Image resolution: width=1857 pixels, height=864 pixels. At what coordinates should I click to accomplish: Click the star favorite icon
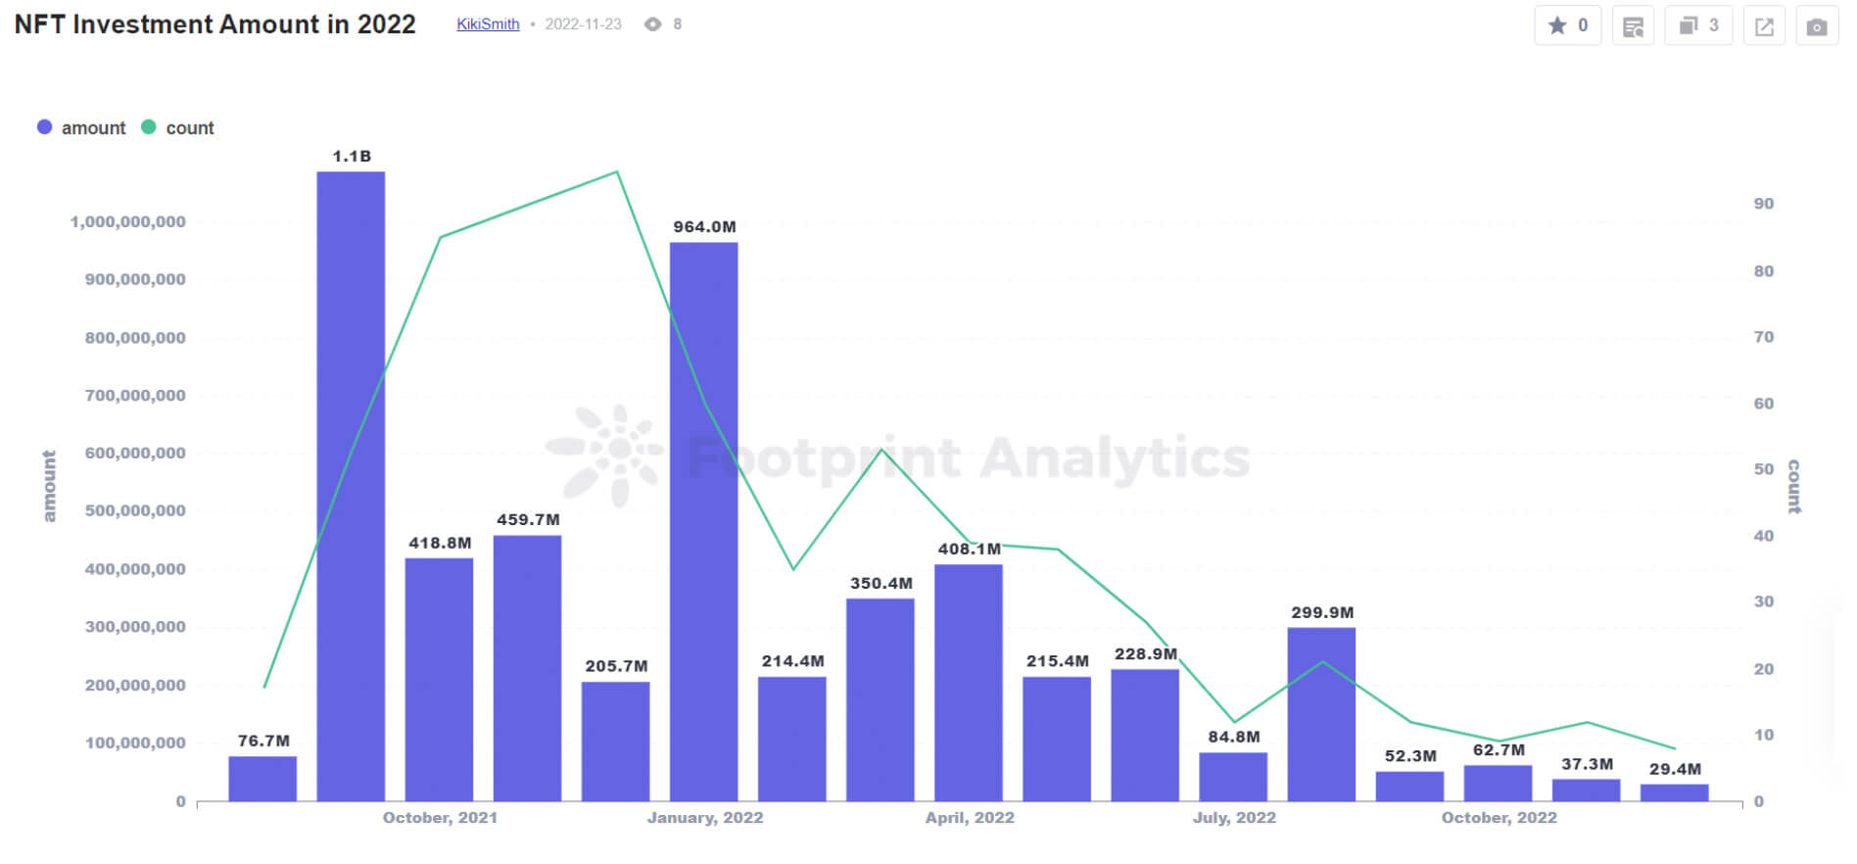[x=1557, y=25]
